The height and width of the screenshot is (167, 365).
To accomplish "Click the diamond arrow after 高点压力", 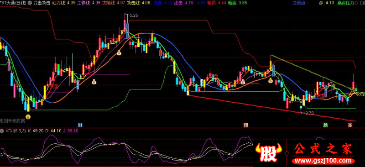I will pos(356,3).
